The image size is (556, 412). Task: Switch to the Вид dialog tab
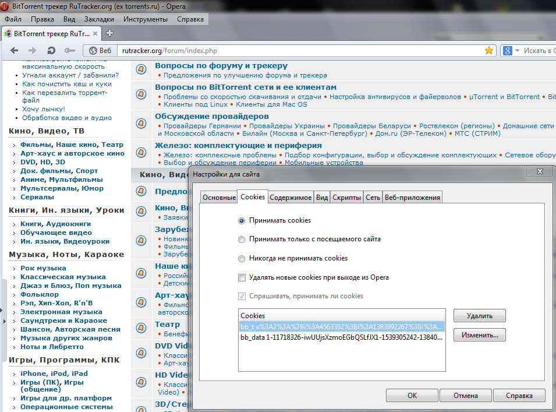tap(321, 198)
